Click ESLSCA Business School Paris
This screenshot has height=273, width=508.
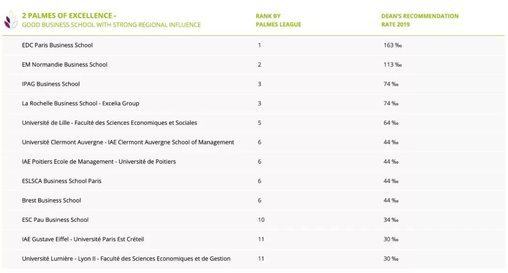62,181
